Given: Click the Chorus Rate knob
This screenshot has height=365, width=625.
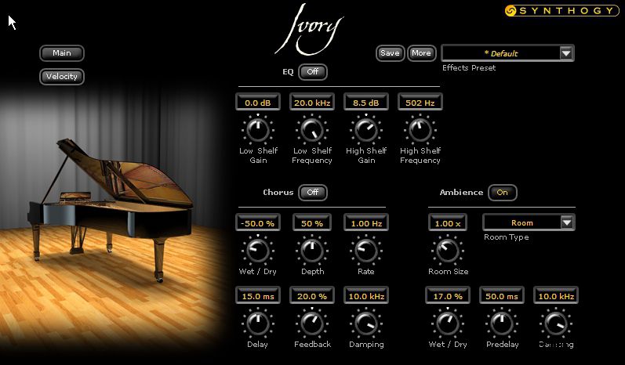Looking at the screenshot, I should coord(366,251).
